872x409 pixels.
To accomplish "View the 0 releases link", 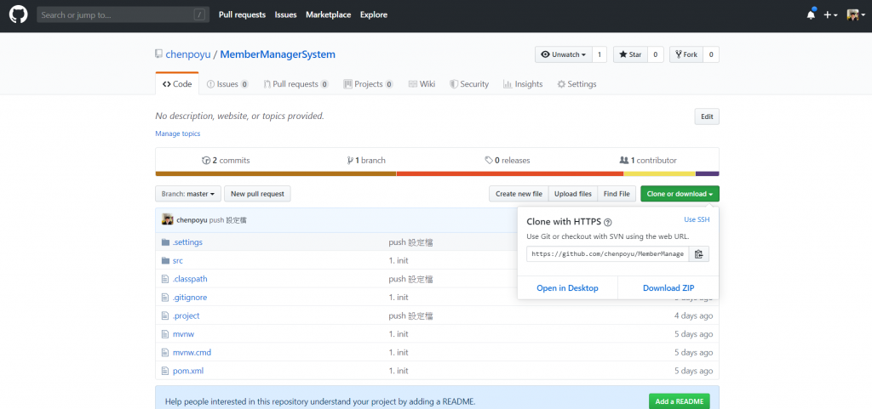I will point(508,161).
